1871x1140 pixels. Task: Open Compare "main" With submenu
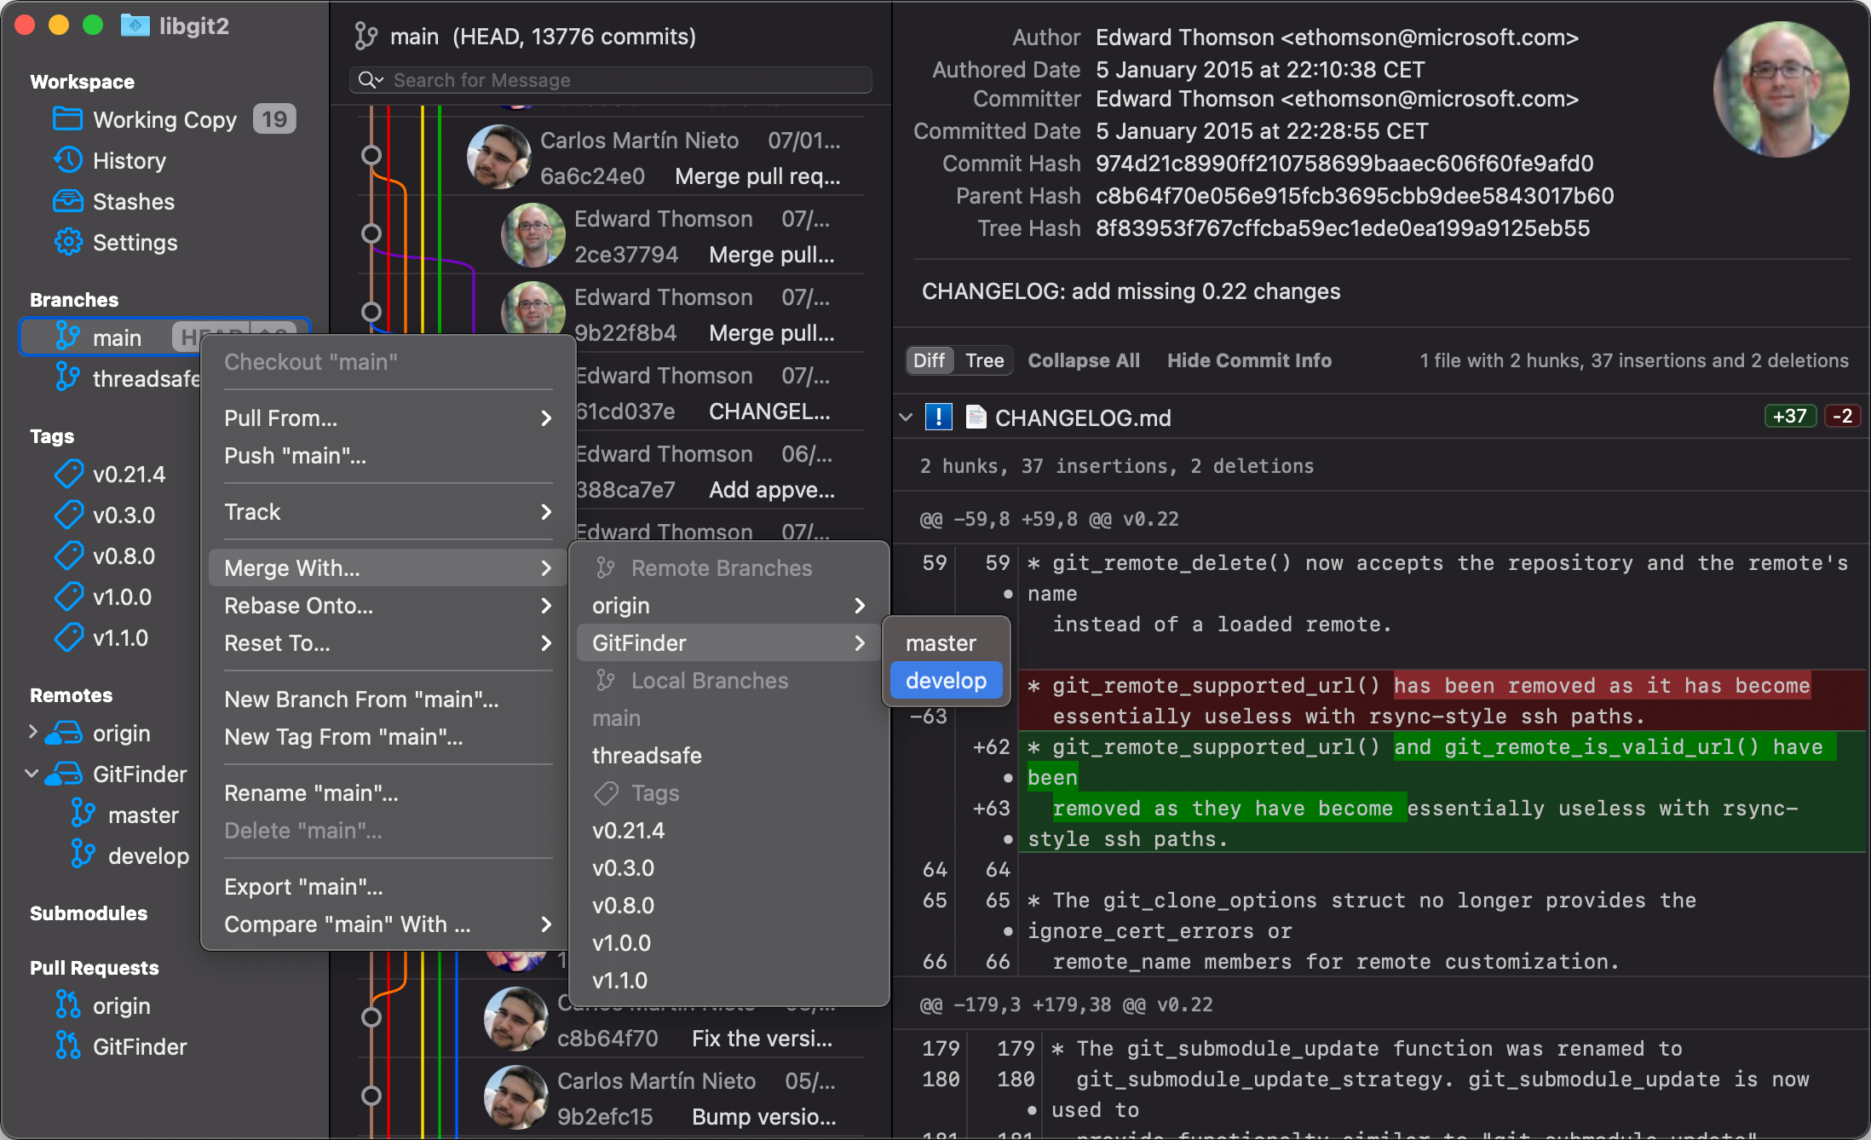coord(388,924)
